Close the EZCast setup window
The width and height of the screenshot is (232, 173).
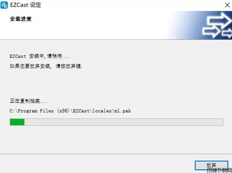tap(227, 5)
